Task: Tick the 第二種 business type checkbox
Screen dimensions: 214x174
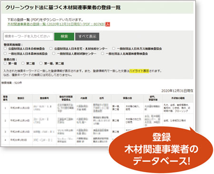Action: tap(23, 63)
